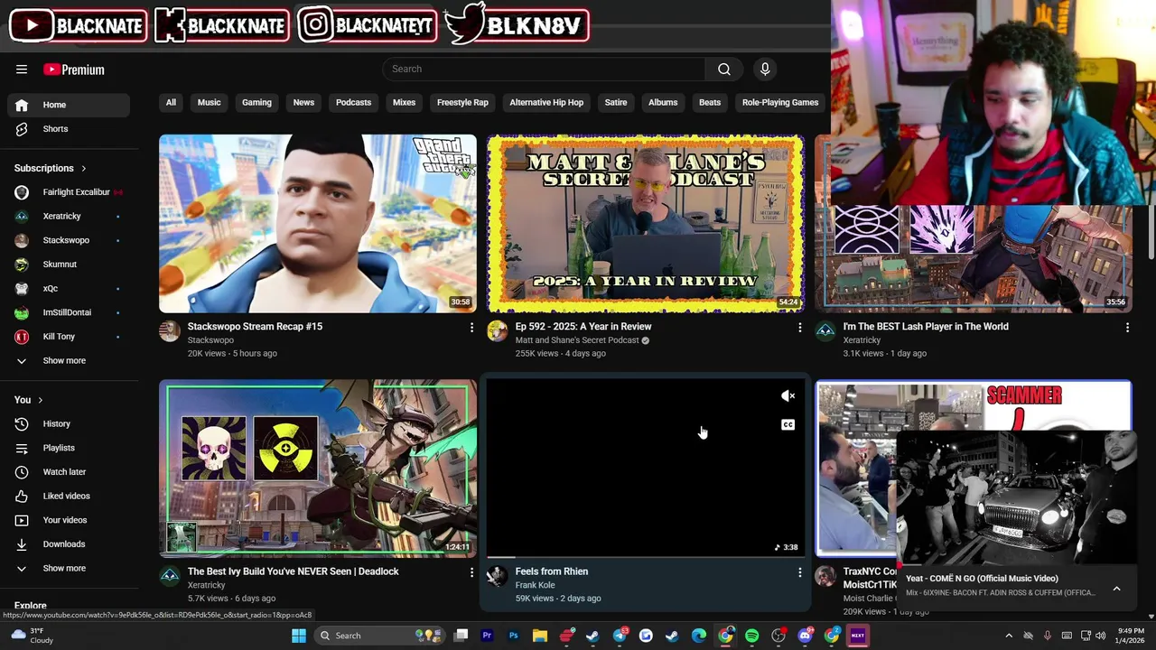Start voice search with microphone icon
The height and width of the screenshot is (650, 1156).
click(765, 69)
